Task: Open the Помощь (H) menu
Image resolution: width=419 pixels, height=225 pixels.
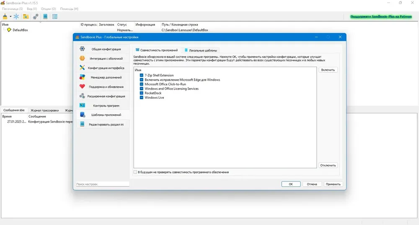Action: click(x=69, y=9)
